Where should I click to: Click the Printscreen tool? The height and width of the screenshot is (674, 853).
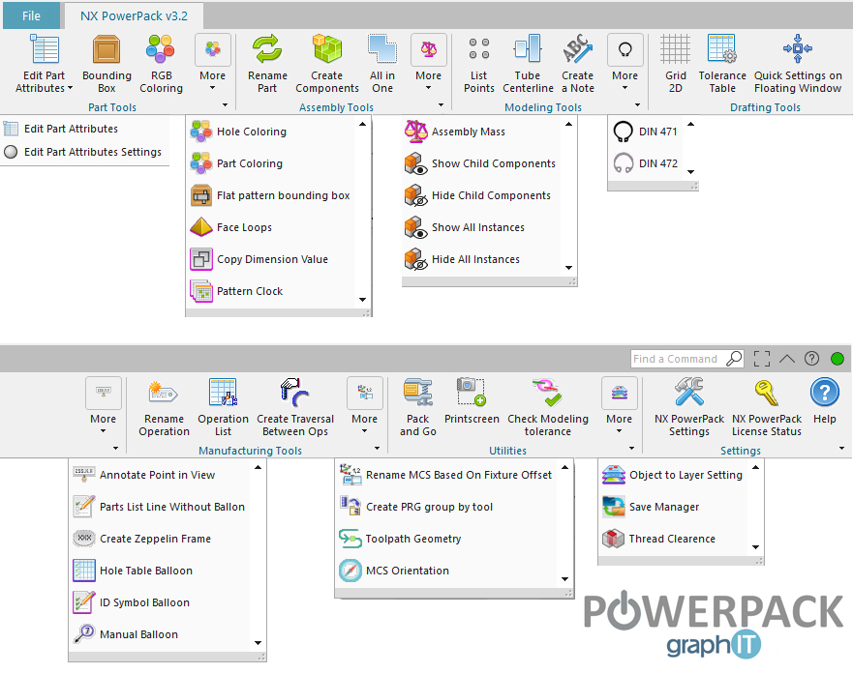[x=472, y=402]
